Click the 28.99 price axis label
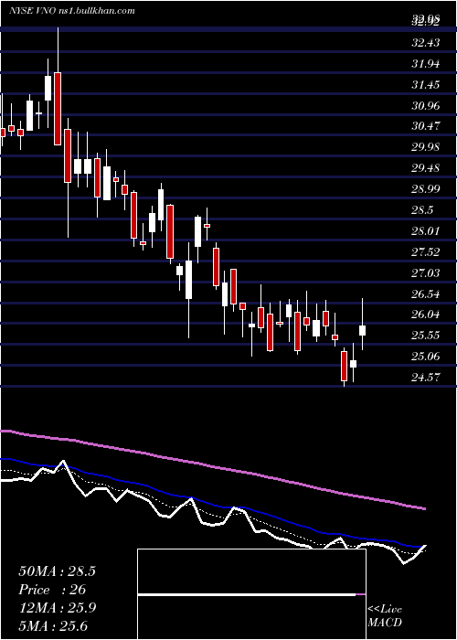This screenshot has width=457, height=640. (x=426, y=188)
